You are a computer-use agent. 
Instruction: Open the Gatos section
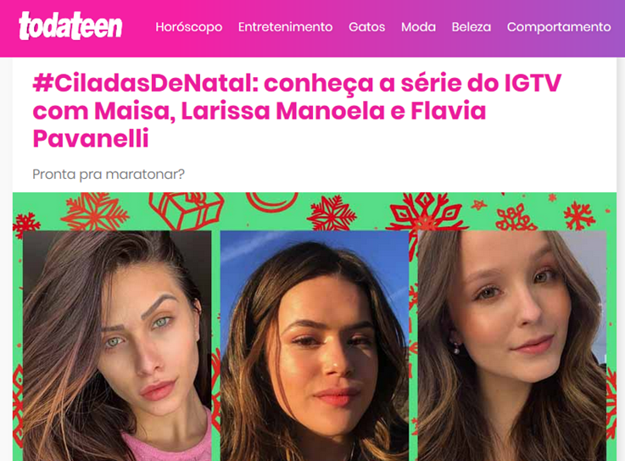pyautogui.click(x=366, y=27)
